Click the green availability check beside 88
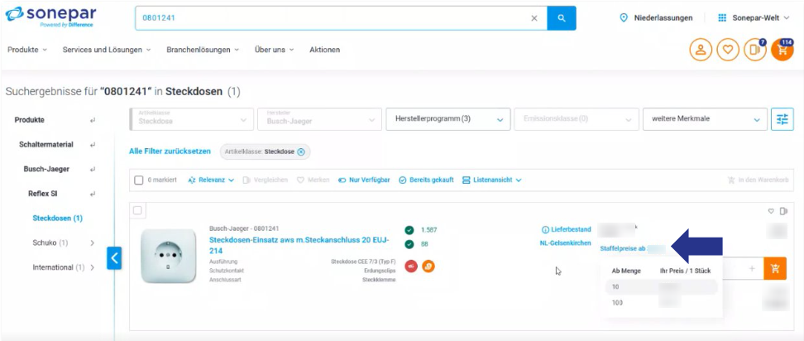 tap(409, 244)
